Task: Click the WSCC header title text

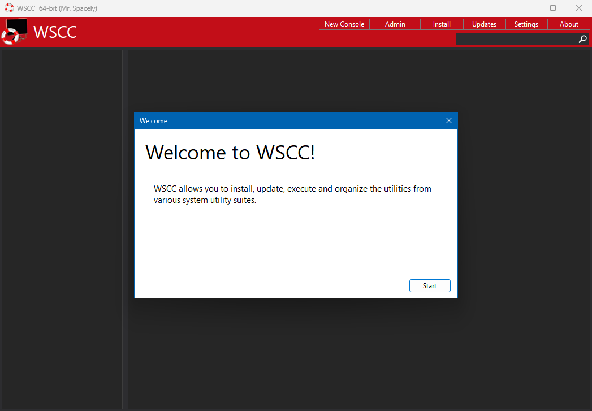Action: point(55,32)
